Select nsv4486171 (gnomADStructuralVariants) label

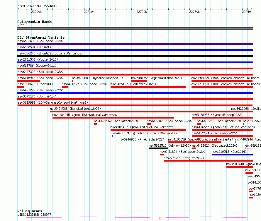pos(144,133)
